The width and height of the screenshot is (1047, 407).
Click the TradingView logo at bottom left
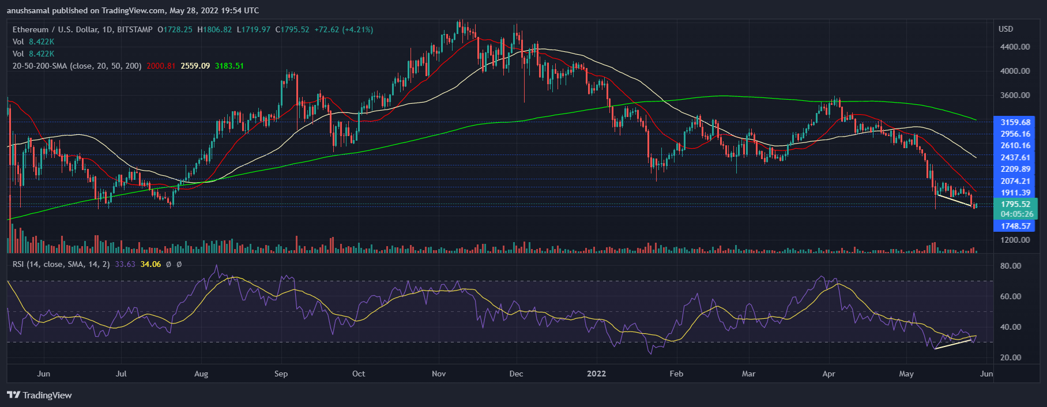pos(39,395)
